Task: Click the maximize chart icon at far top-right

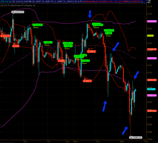Action: tap(156, 2)
